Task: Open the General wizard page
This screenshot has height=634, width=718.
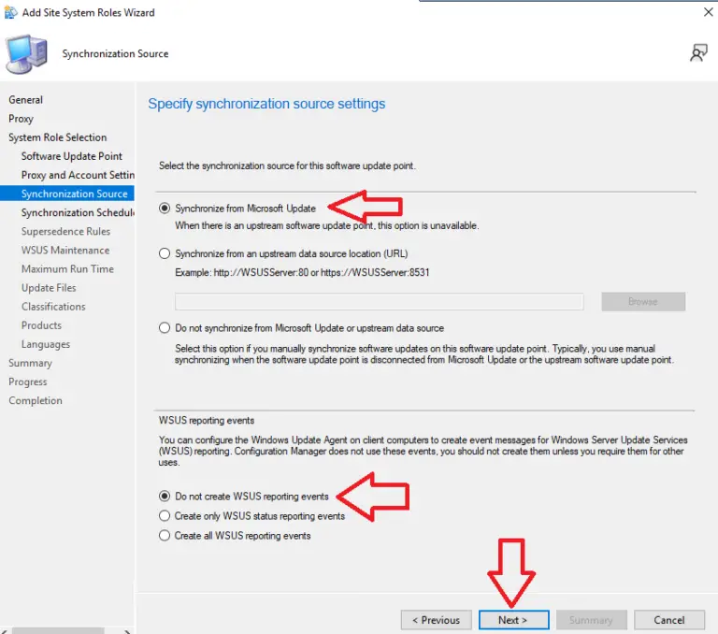Action: (26, 100)
